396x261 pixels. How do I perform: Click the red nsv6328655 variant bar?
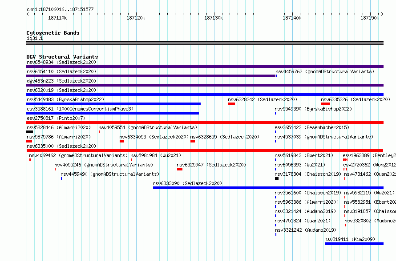click(x=193, y=141)
